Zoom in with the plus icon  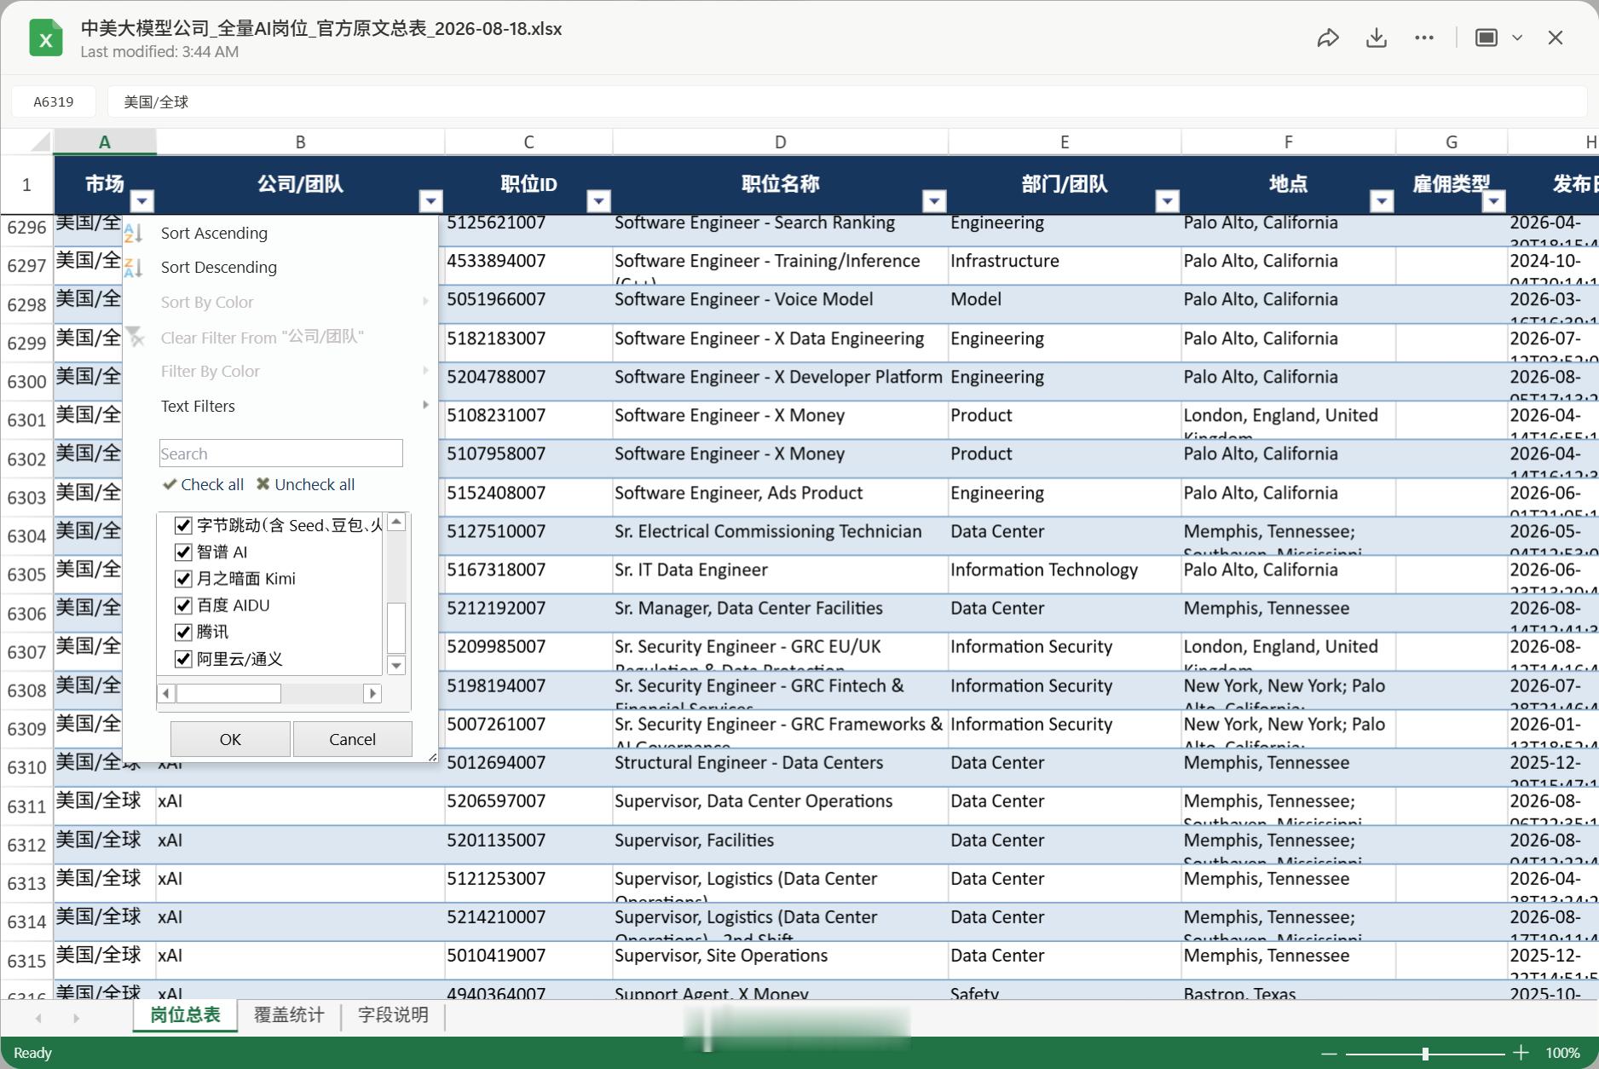coord(1521,1054)
